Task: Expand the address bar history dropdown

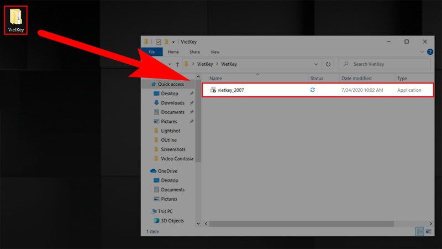Action: 316,64
